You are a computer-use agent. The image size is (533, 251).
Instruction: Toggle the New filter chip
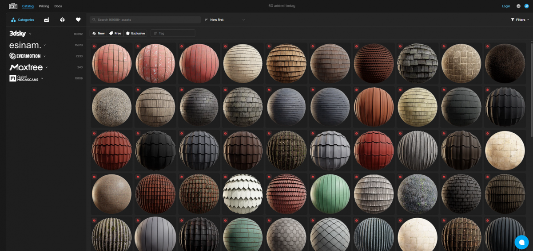(98, 33)
